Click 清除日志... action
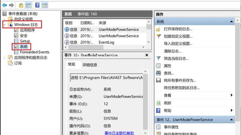241x135 pixels. click(172, 51)
